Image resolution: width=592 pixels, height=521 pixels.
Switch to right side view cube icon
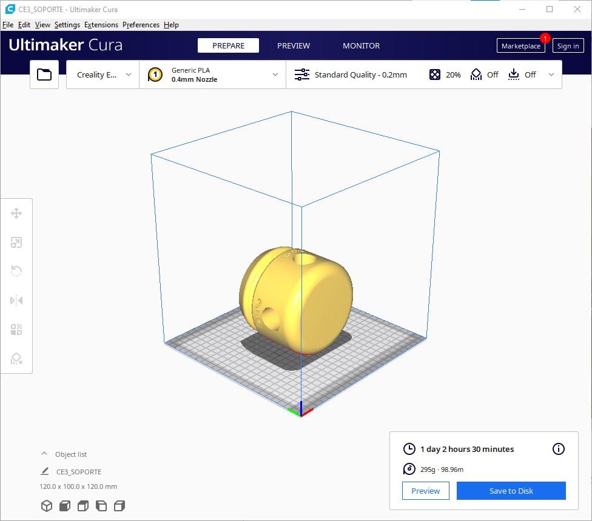119,505
